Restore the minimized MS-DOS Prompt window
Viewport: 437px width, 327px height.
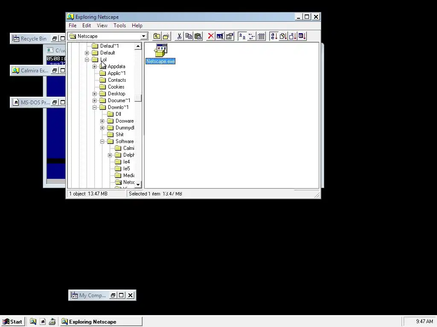pyautogui.click(x=55, y=102)
